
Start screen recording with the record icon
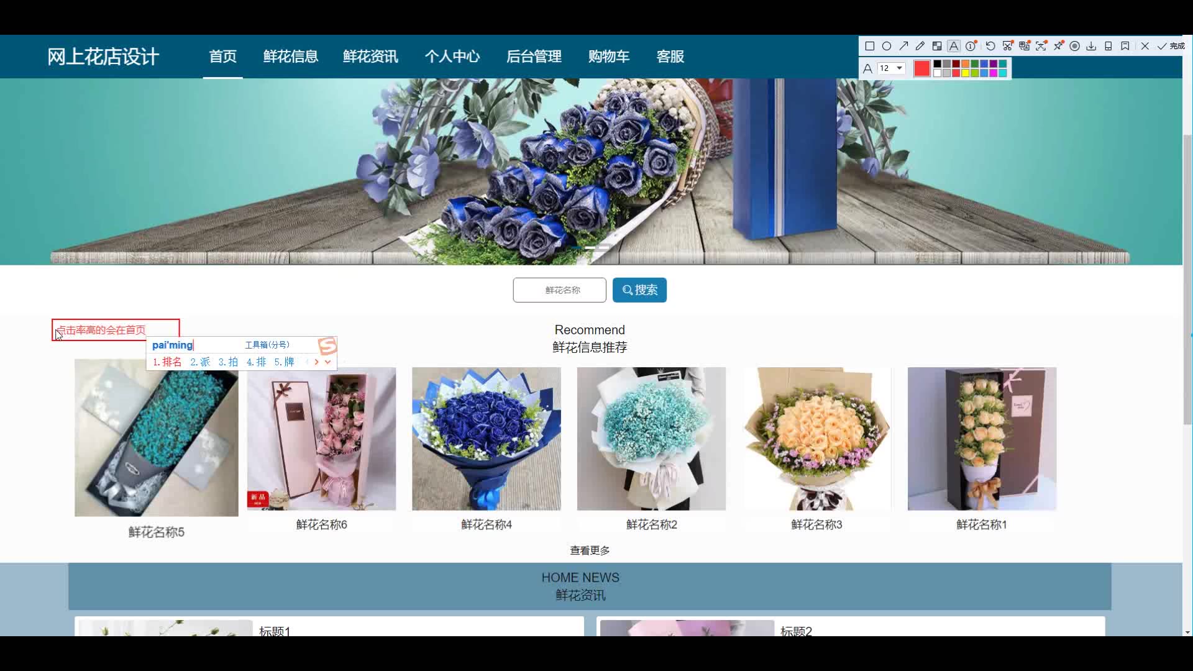pos(1074,46)
